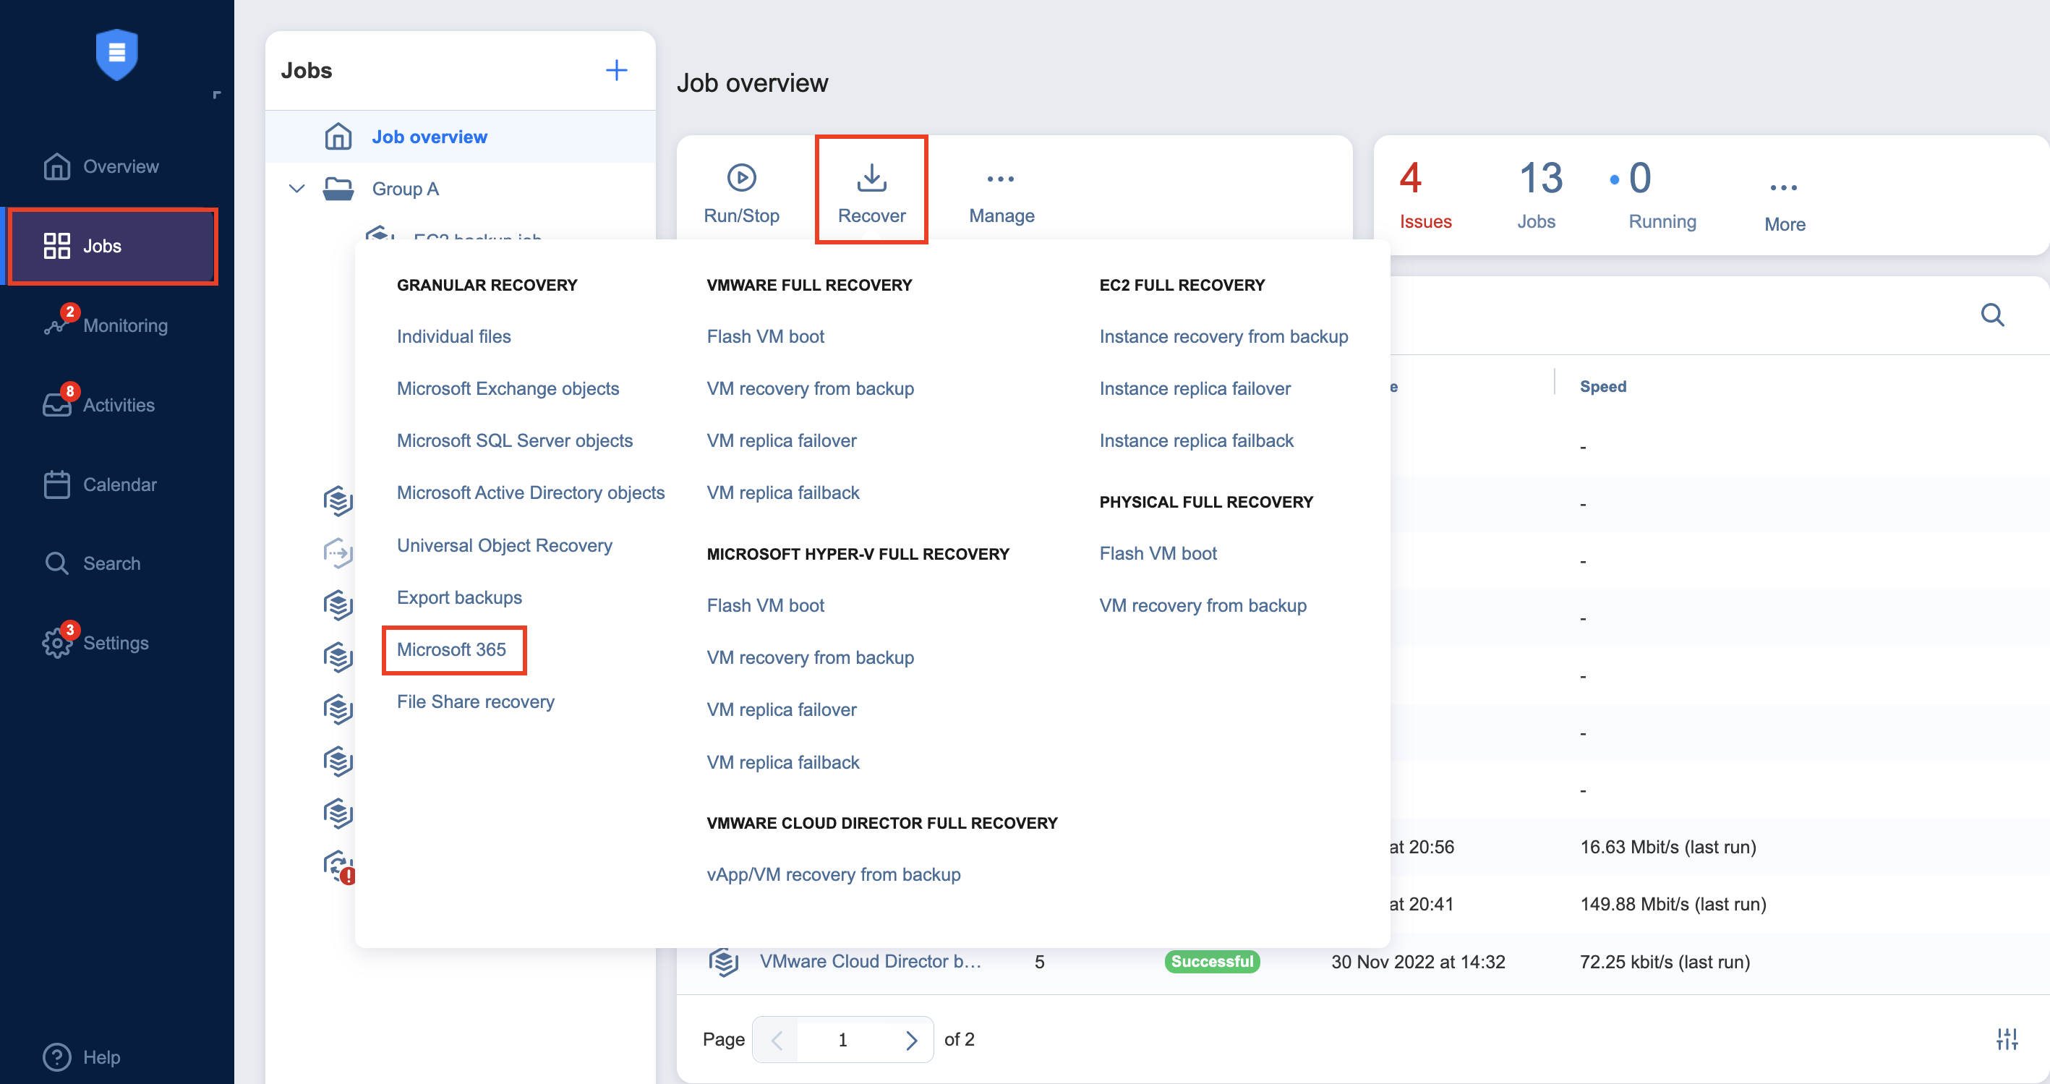
Task: Choose Universal Object Recovery option
Action: 505,545
